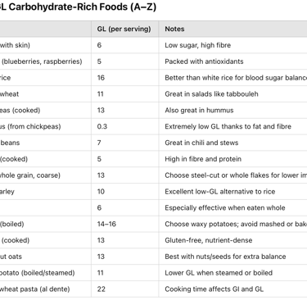Select the GL (per serving) column header
Viewport: 307px width, 300px height.
(125, 29)
